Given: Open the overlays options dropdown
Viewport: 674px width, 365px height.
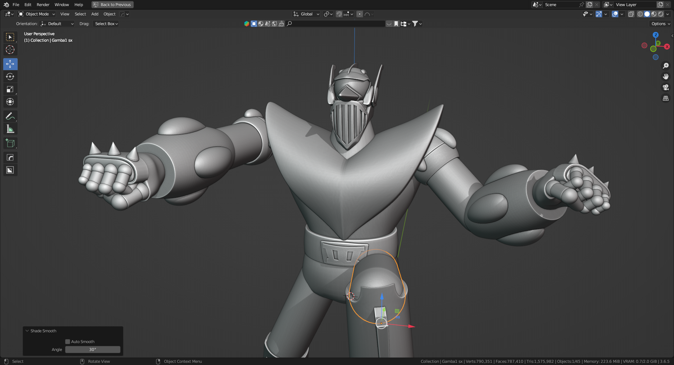Looking at the screenshot, I should (622, 14).
